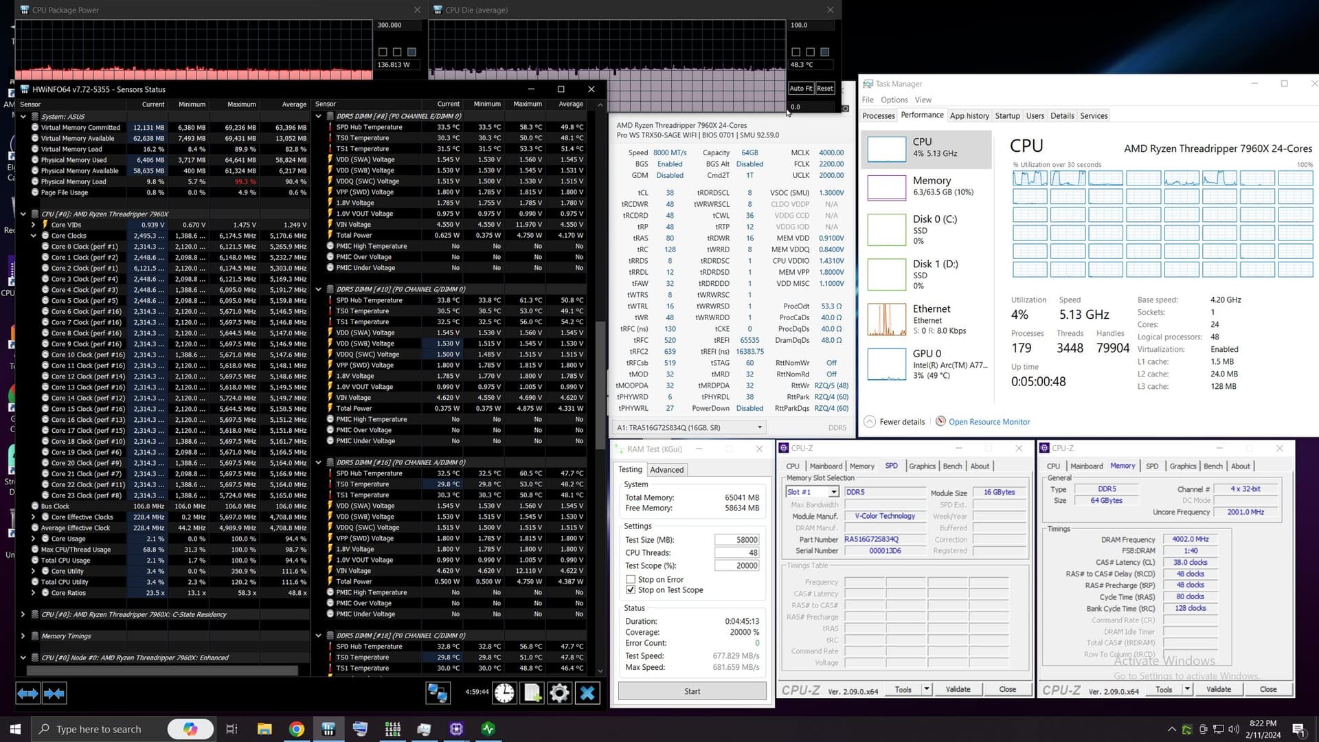Click the HWiNFO collapse columns arrows icon
The image size is (1319, 742).
point(54,693)
